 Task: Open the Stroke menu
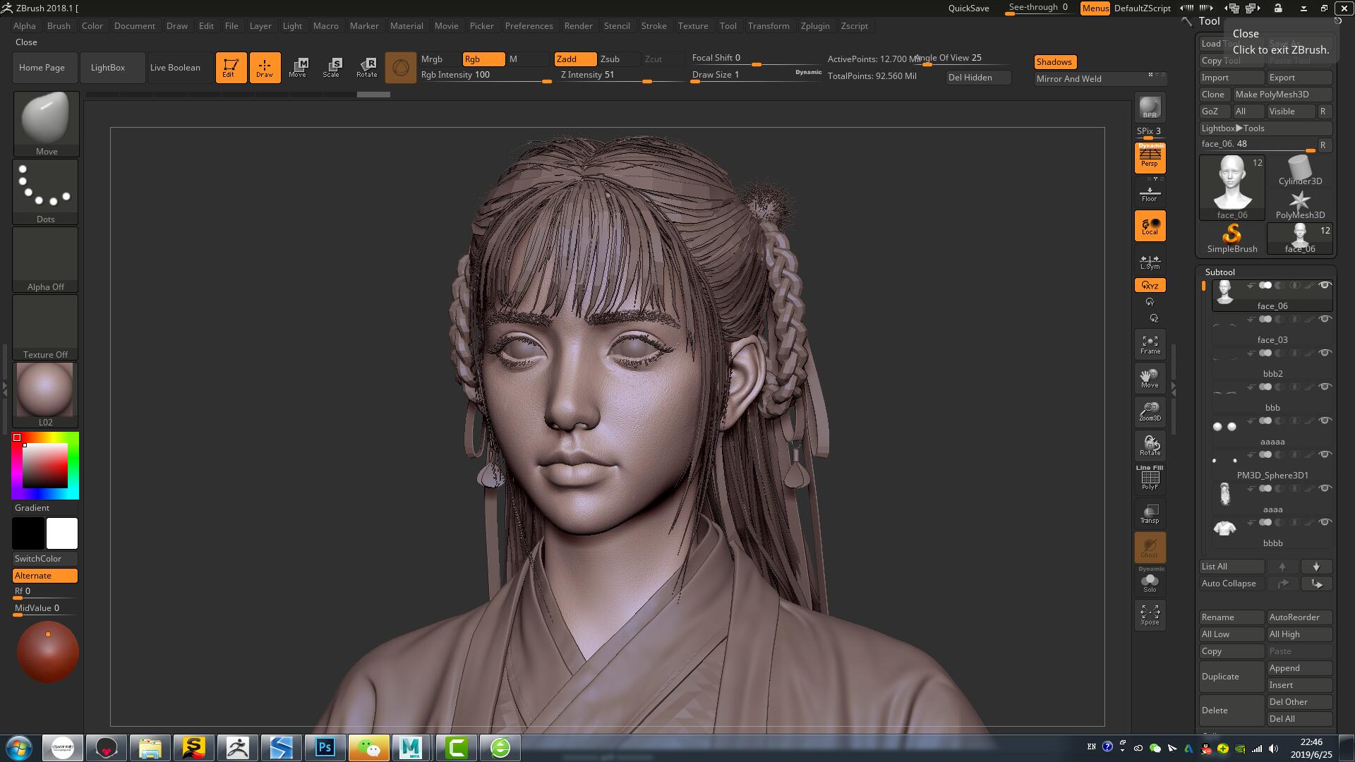tap(654, 26)
